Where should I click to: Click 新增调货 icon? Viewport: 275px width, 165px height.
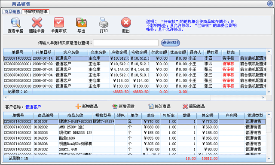pyautogui.click(x=115, y=106)
